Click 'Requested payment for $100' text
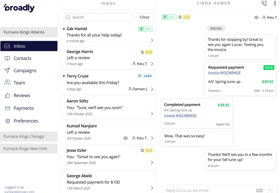The height and width of the screenshot is (193, 280). click(x=93, y=182)
